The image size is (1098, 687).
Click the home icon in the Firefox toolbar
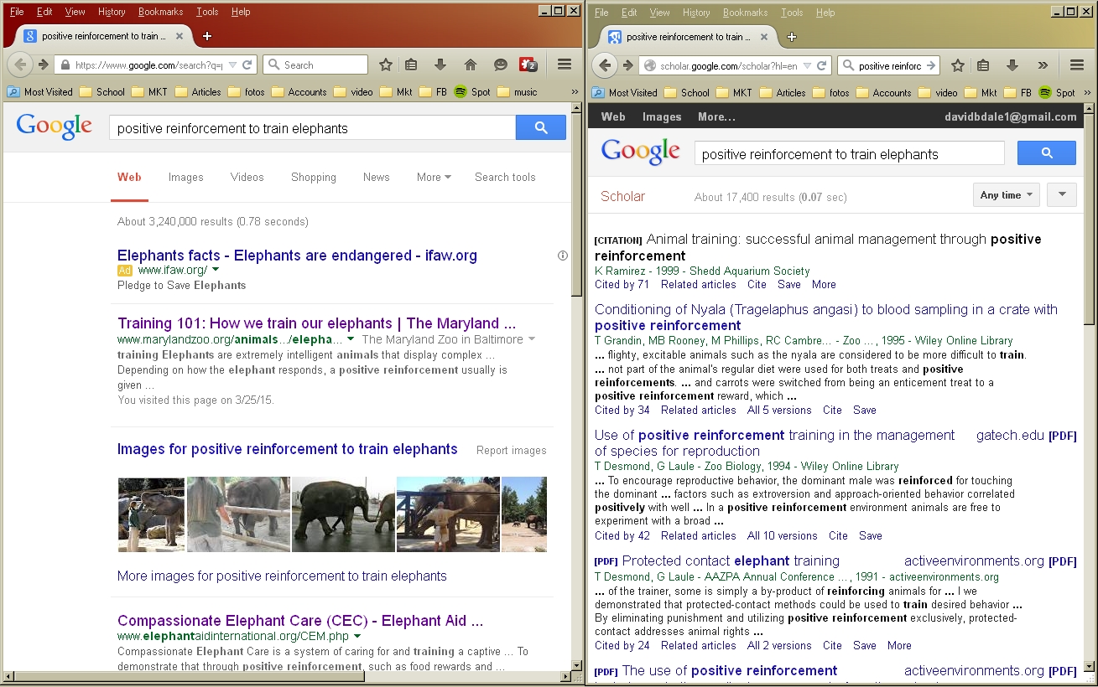point(471,65)
